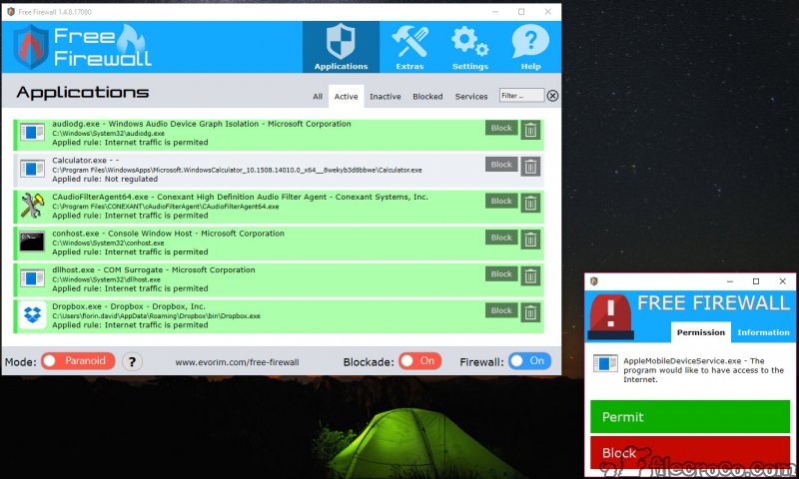
Task: Click the Calculator.exe application icon
Action: coord(32,169)
